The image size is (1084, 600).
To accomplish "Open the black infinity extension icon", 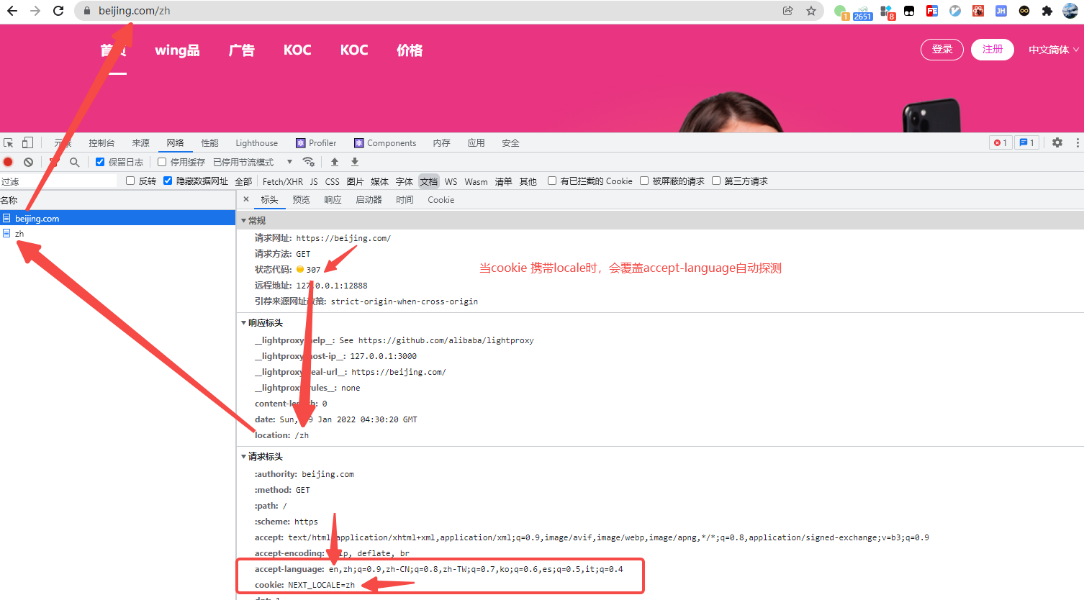I will click(x=1024, y=11).
